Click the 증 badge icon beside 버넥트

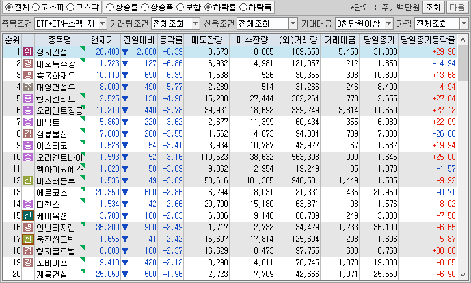coord(28,122)
